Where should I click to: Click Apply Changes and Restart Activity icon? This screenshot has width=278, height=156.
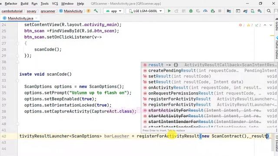pyautogui.click(x=176, y=11)
